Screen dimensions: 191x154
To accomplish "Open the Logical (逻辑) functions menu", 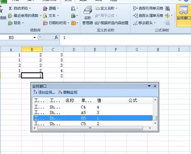I will 51,8.
